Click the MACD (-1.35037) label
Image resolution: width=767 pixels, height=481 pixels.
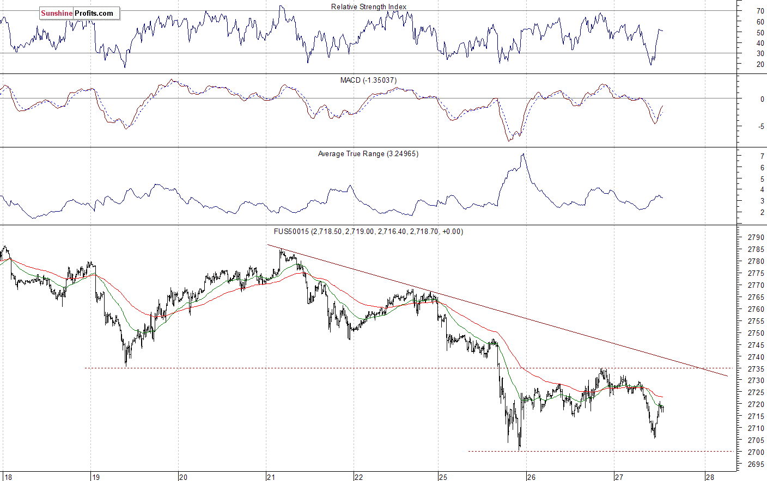click(368, 80)
